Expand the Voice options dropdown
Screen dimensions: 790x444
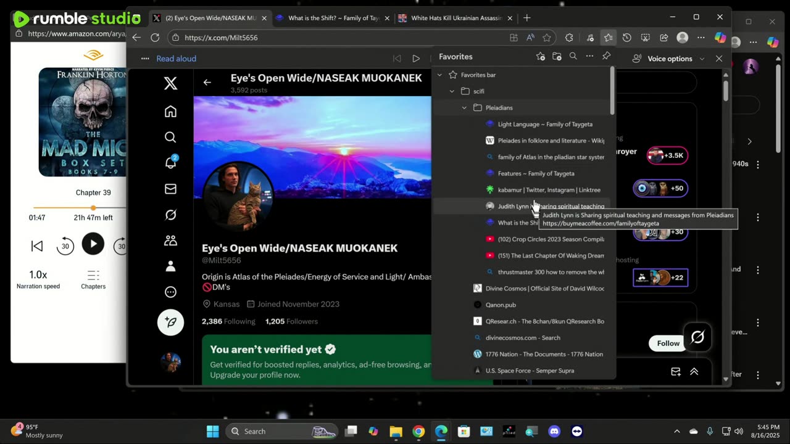pos(670,59)
